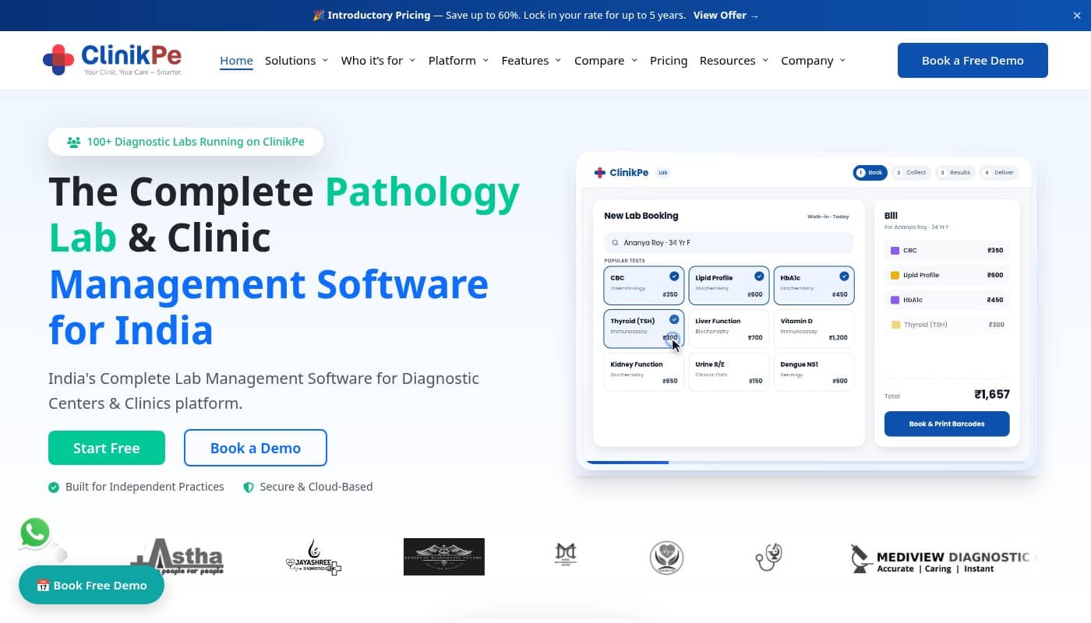Expand the Who it's for dropdown
The width and height of the screenshot is (1091, 623).
coord(378,61)
